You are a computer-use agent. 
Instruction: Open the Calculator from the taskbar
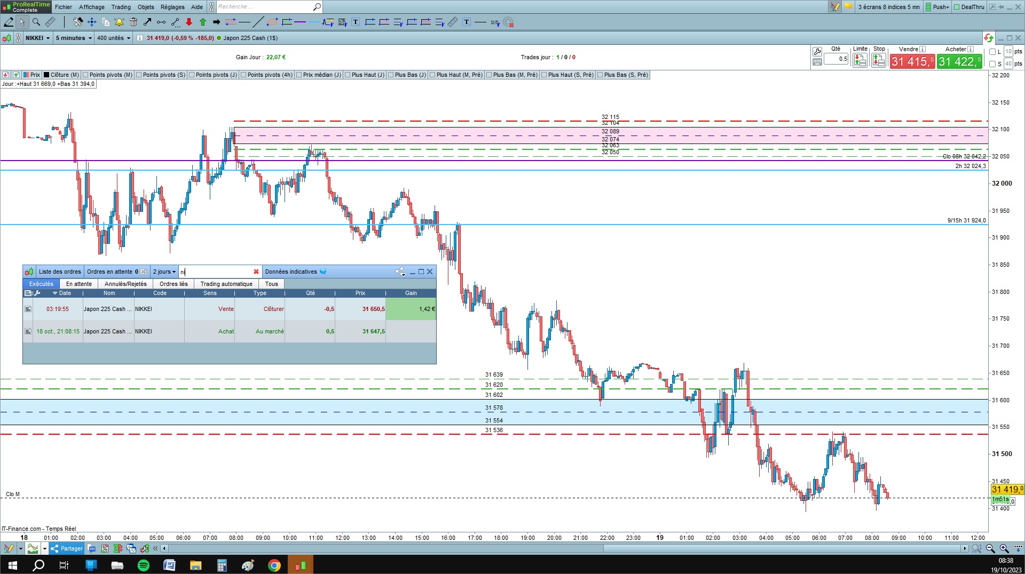[222, 565]
